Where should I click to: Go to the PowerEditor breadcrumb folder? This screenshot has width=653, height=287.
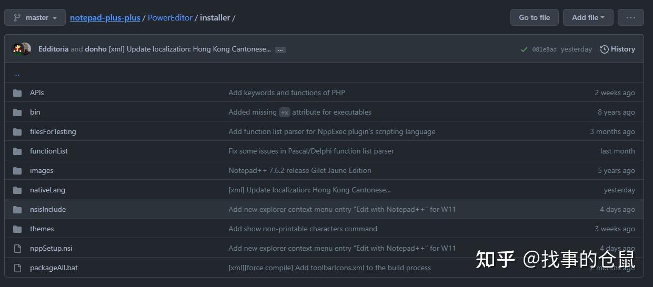pyautogui.click(x=170, y=17)
